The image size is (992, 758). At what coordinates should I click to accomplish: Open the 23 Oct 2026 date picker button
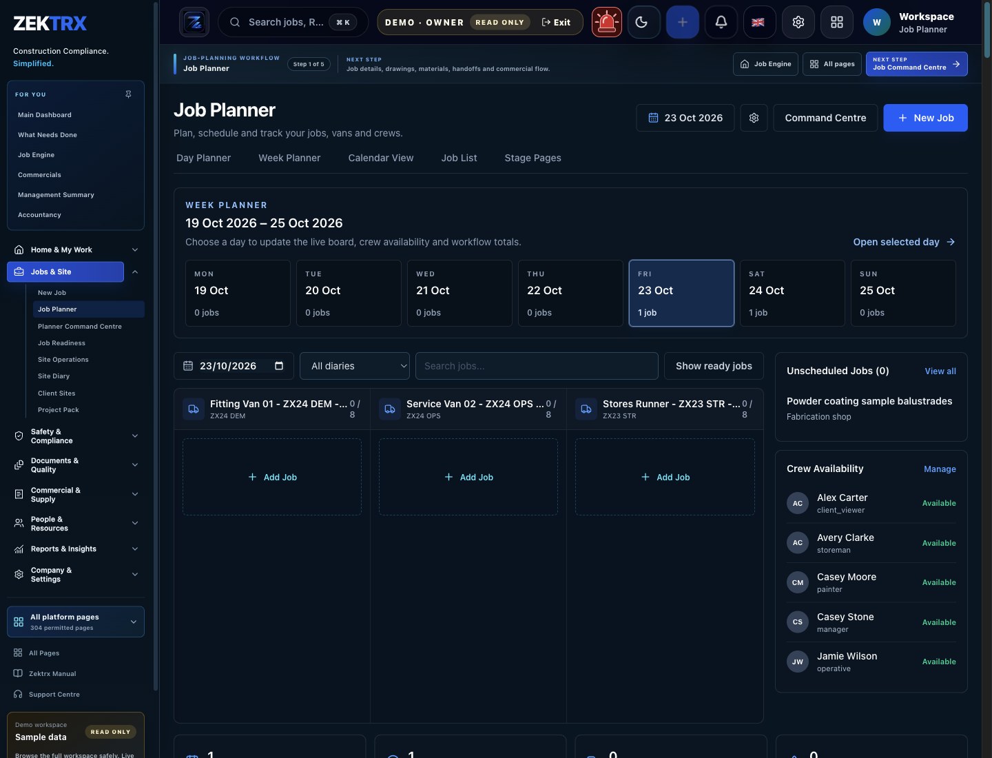(685, 118)
